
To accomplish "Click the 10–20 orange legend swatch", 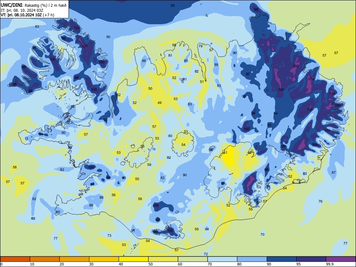I will (x=45, y=259).
